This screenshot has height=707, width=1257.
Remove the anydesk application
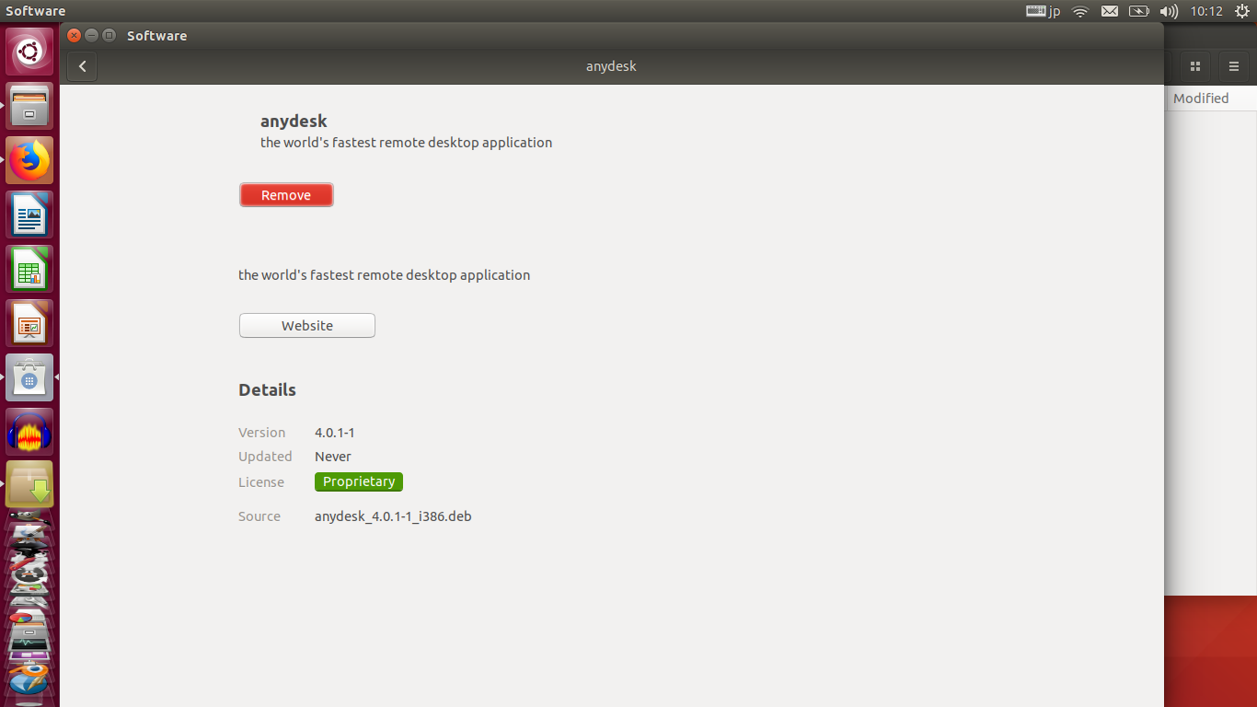click(286, 195)
